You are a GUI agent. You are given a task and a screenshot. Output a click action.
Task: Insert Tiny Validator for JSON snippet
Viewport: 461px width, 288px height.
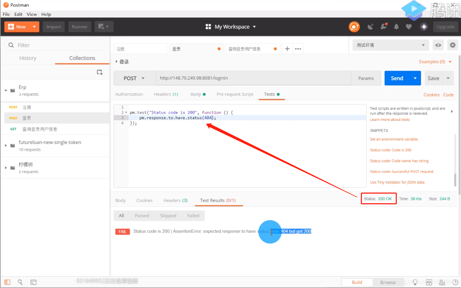[397, 182]
